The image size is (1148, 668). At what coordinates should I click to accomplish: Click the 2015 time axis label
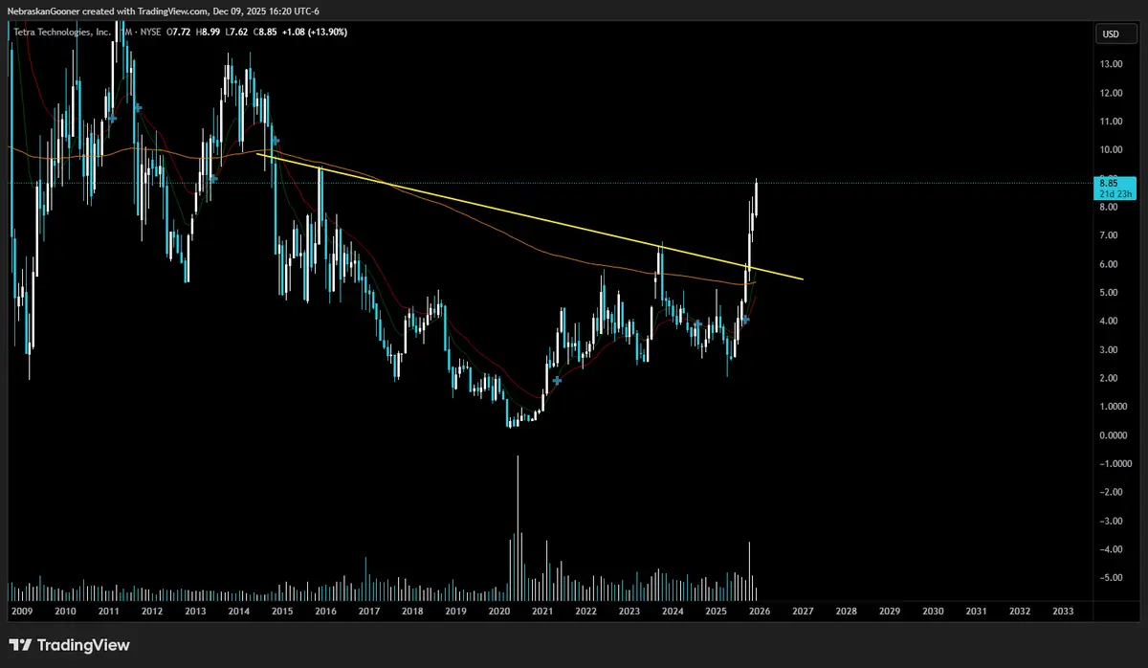click(281, 611)
